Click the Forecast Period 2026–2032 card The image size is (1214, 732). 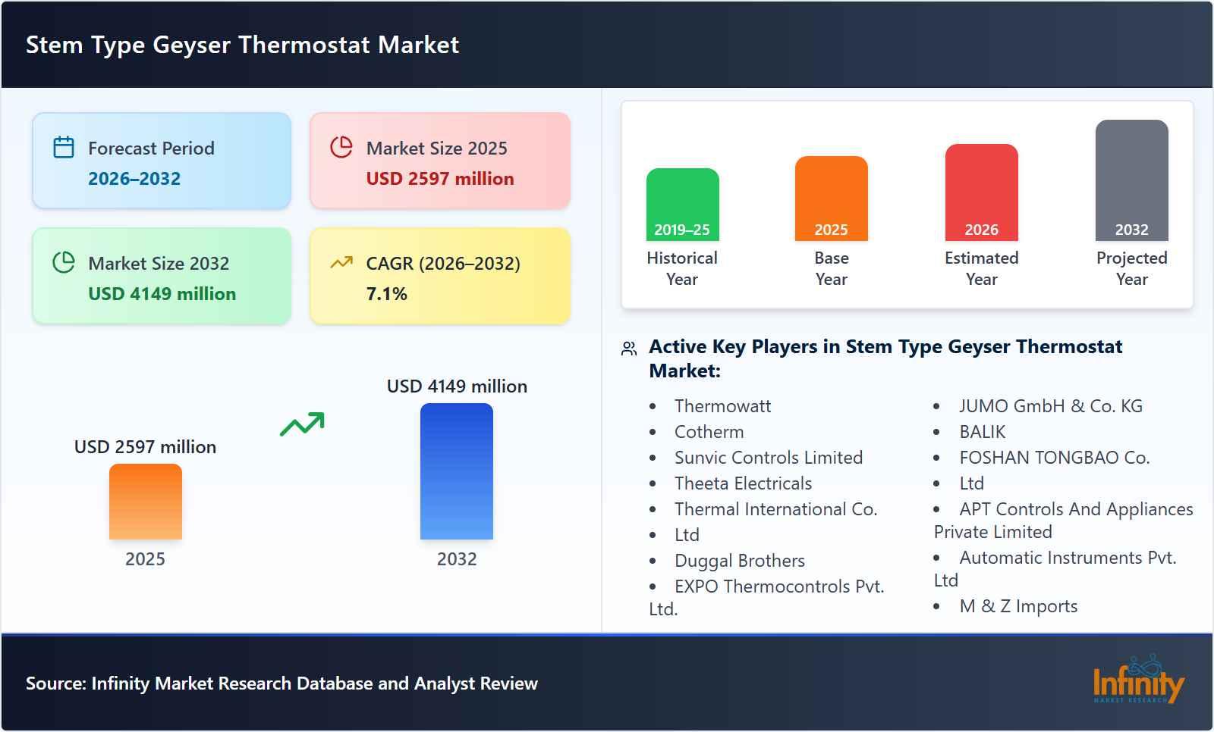tap(161, 159)
